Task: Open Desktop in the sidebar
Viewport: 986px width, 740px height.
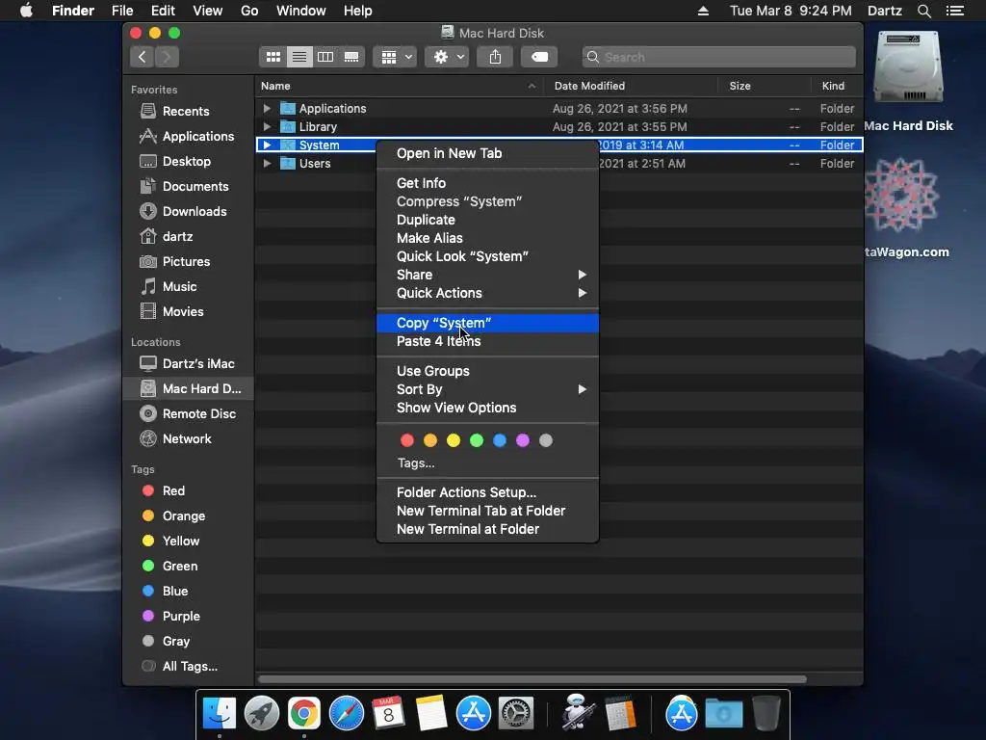Action: coord(187,162)
